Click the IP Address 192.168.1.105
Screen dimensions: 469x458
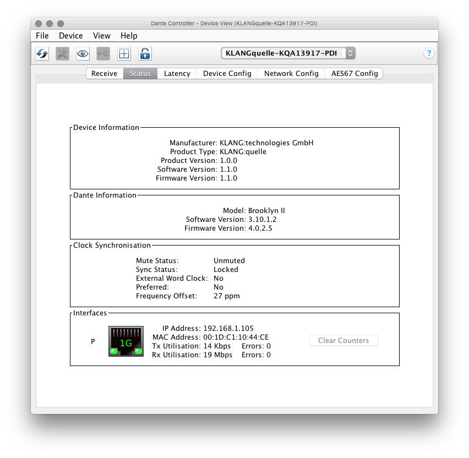(228, 329)
